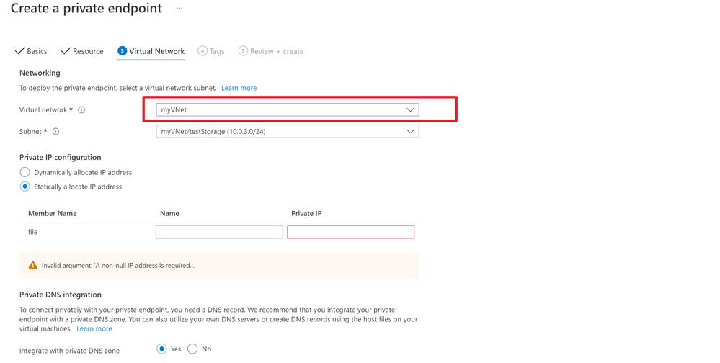Click the Private IP input field
Screen dimensions: 720x363
(350, 232)
